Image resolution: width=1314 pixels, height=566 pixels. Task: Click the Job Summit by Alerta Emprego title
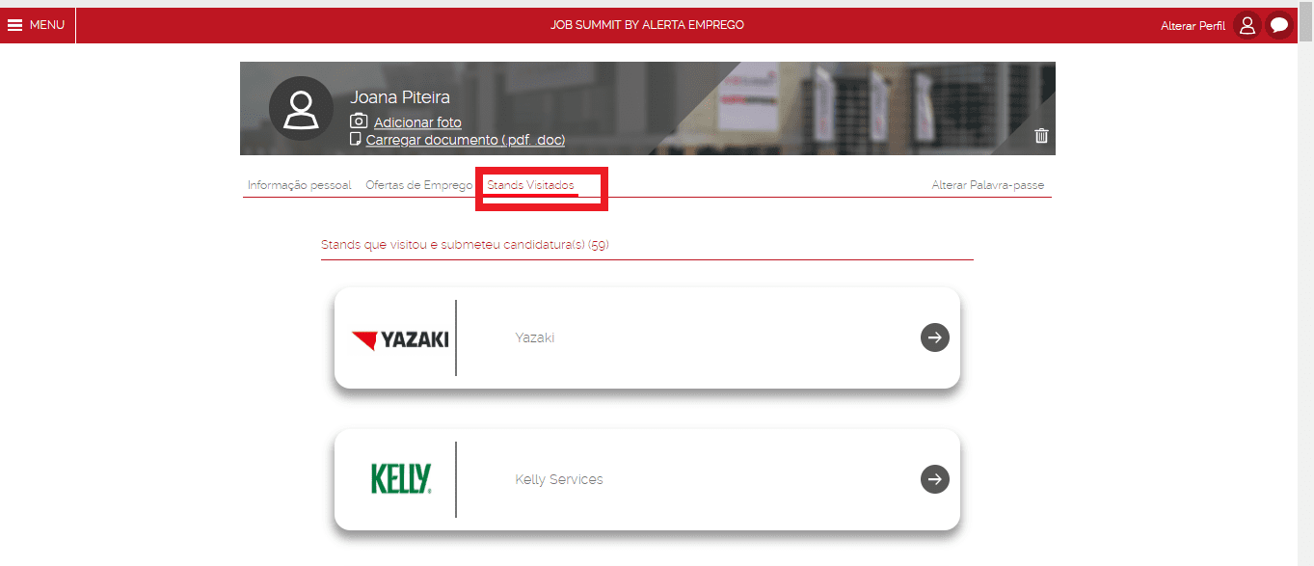[647, 25]
